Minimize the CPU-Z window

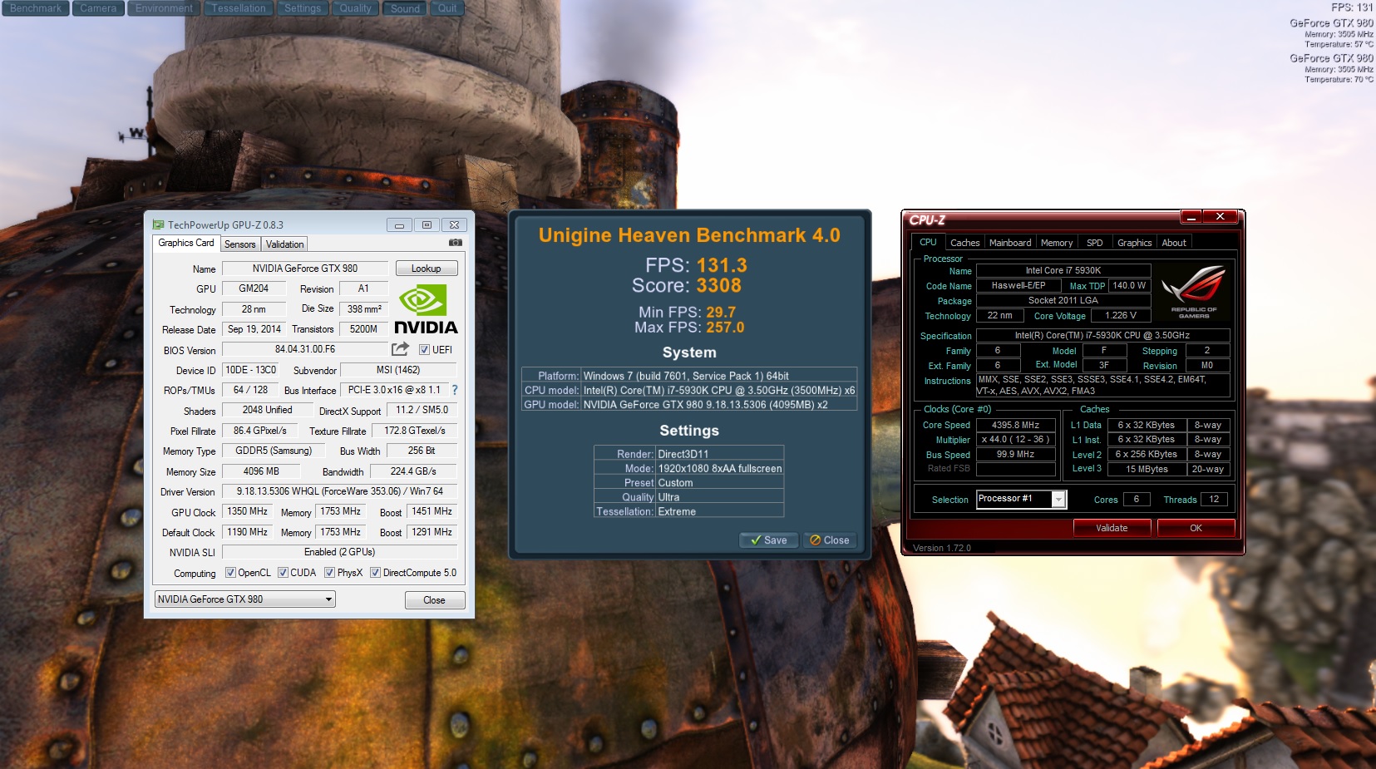[x=1191, y=217]
